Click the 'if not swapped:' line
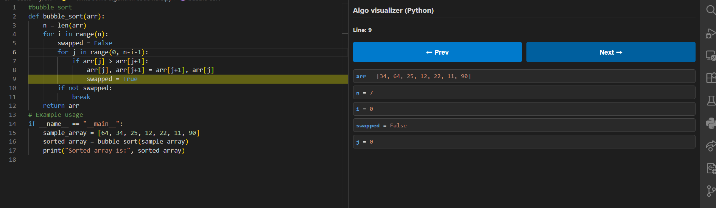The width and height of the screenshot is (716, 208). pos(85,88)
